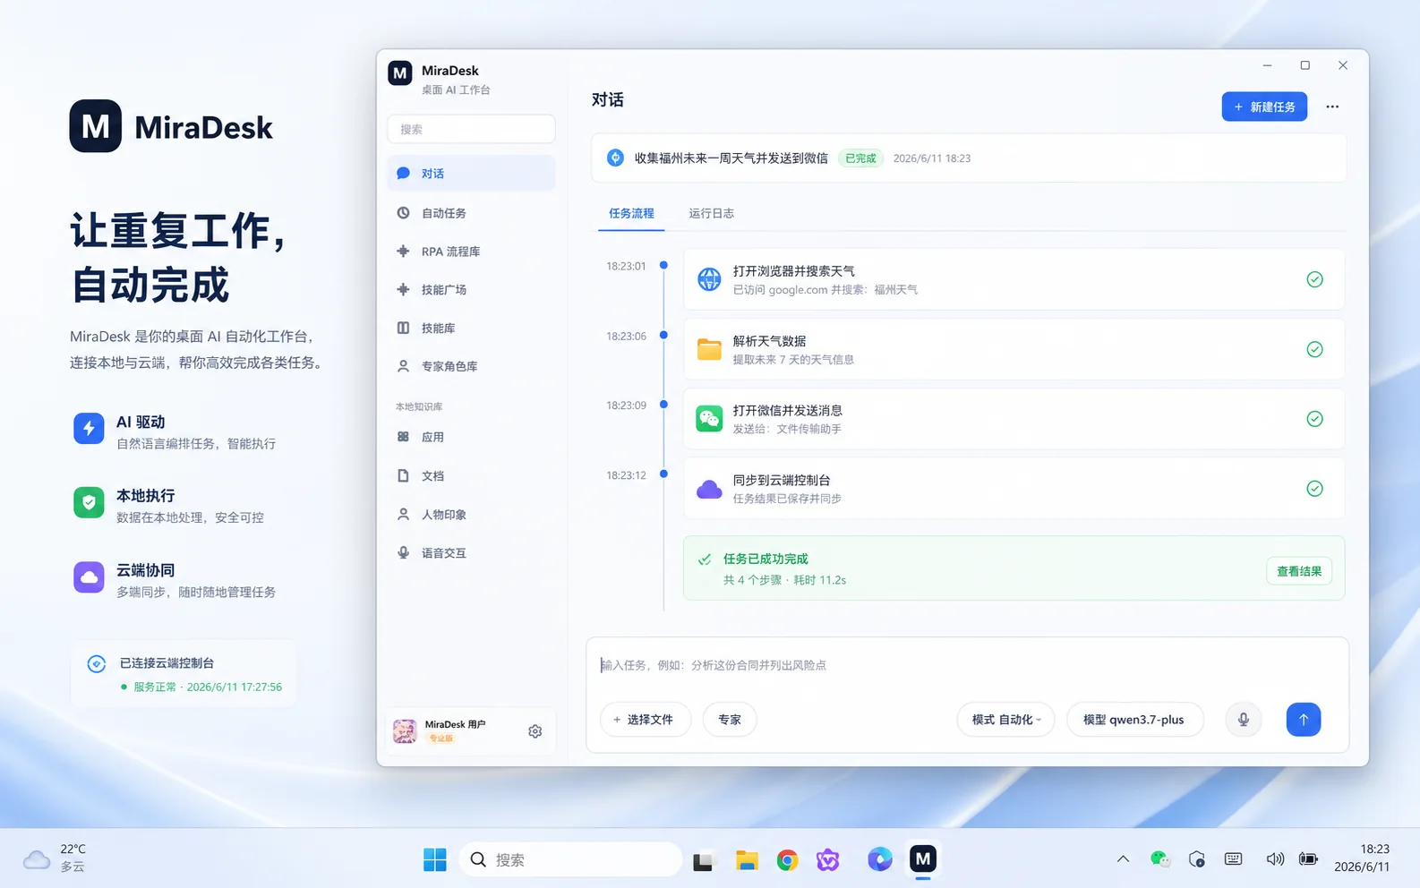Screen dimensions: 1420x888
Task: Click the 云端协同 cloud icon
Action: click(x=89, y=577)
